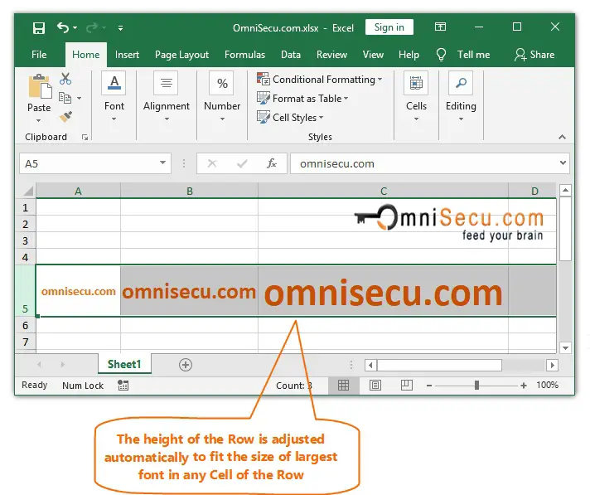Click the Select All corner triangle

tap(28, 191)
